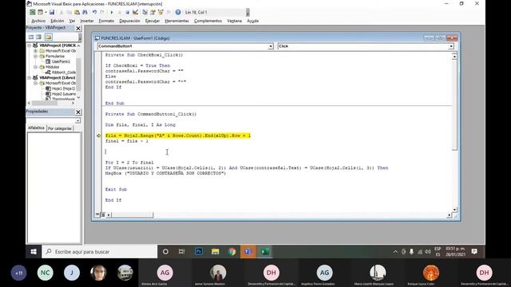Open the Ventana menu
Image resolution: width=511 pixels, height=287 pixels.
(234, 21)
